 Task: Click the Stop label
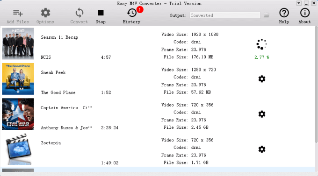[101, 21]
